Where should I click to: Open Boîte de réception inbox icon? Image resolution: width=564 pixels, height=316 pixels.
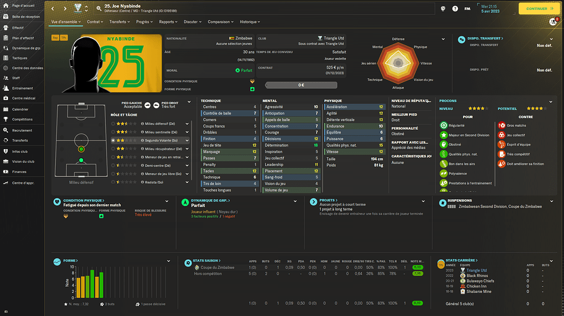pyautogui.click(x=6, y=17)
